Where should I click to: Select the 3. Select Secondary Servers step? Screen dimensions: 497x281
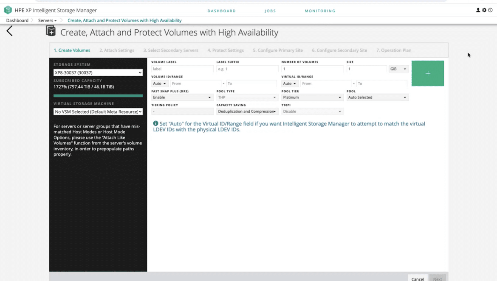point(171,50)
